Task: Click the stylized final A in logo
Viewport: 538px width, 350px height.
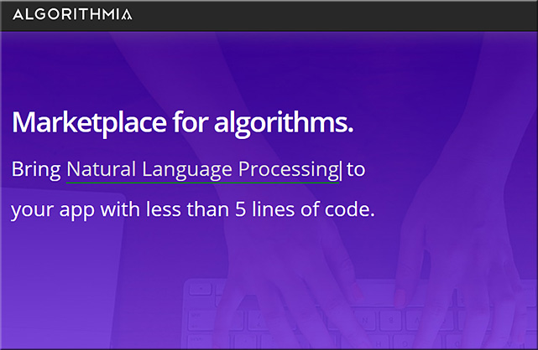Action: click(x=126, y=14)
